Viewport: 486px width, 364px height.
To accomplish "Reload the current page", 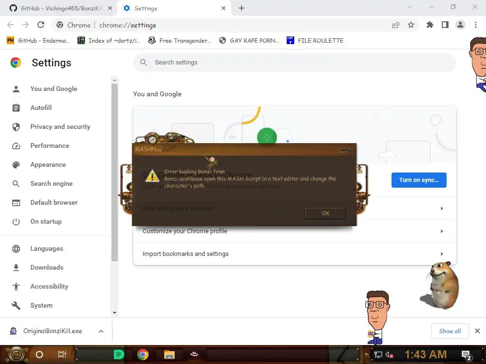I will click(x=41, y=25).
